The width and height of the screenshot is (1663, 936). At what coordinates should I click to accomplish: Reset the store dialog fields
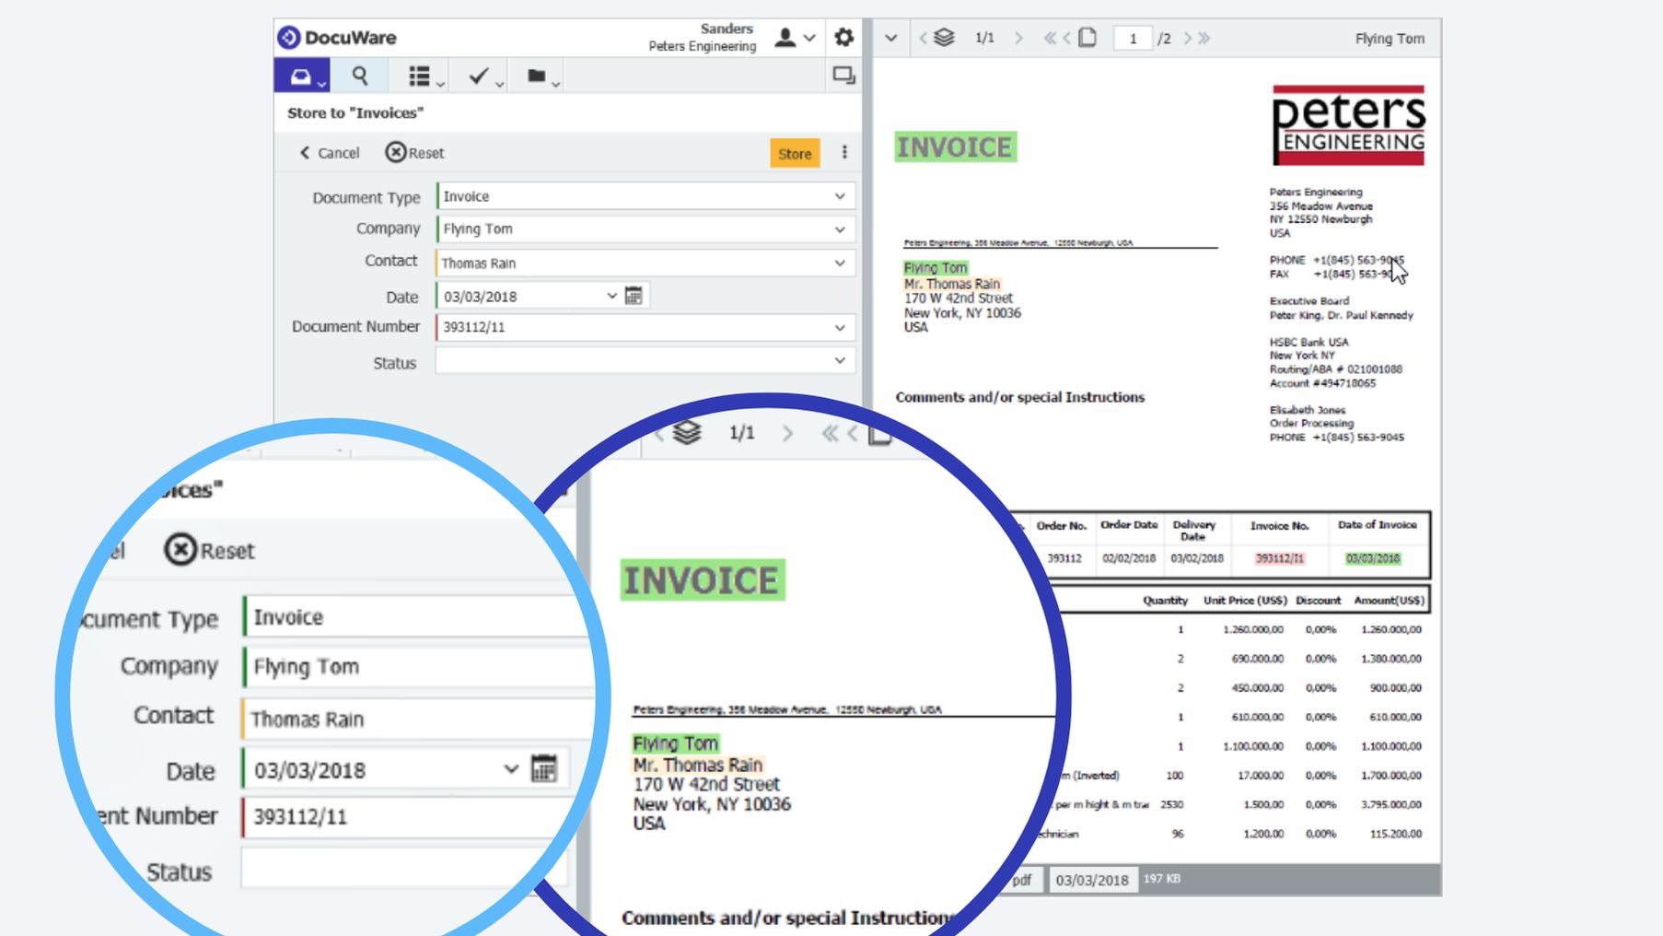point(414,153)
